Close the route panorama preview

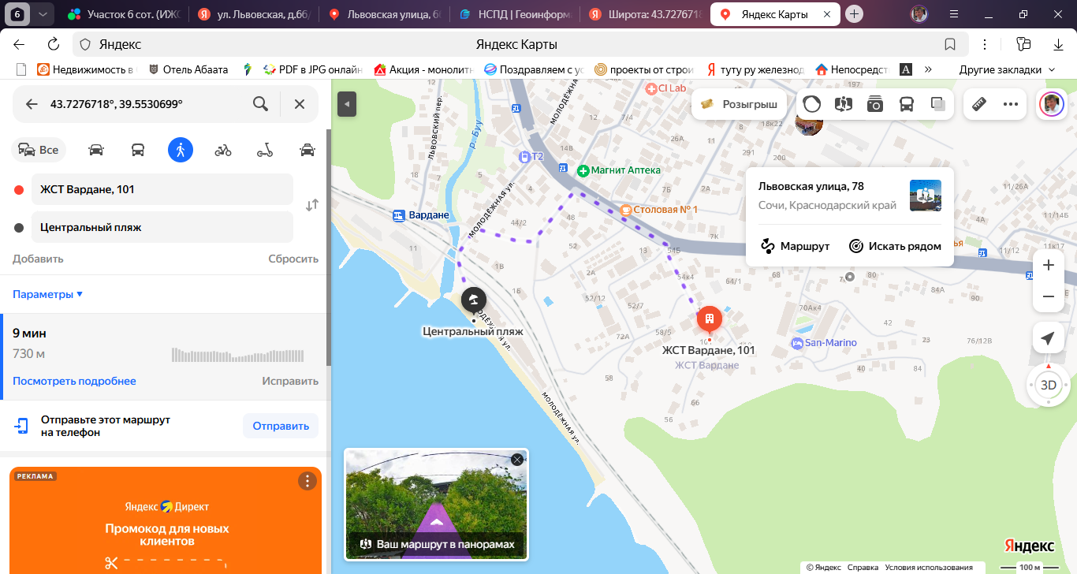516,460
